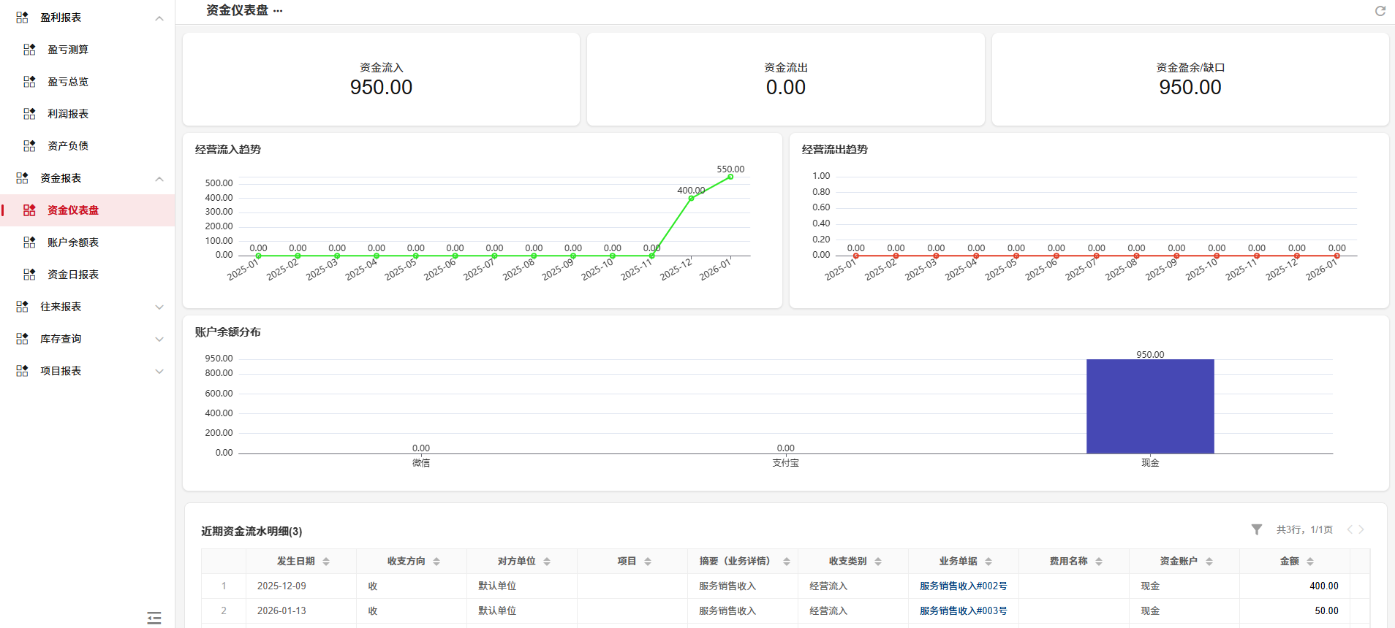This screenshot has height=628, width=1395.
Task: Sort by 业务单据 column arrows
Action: tap(988, 562)
